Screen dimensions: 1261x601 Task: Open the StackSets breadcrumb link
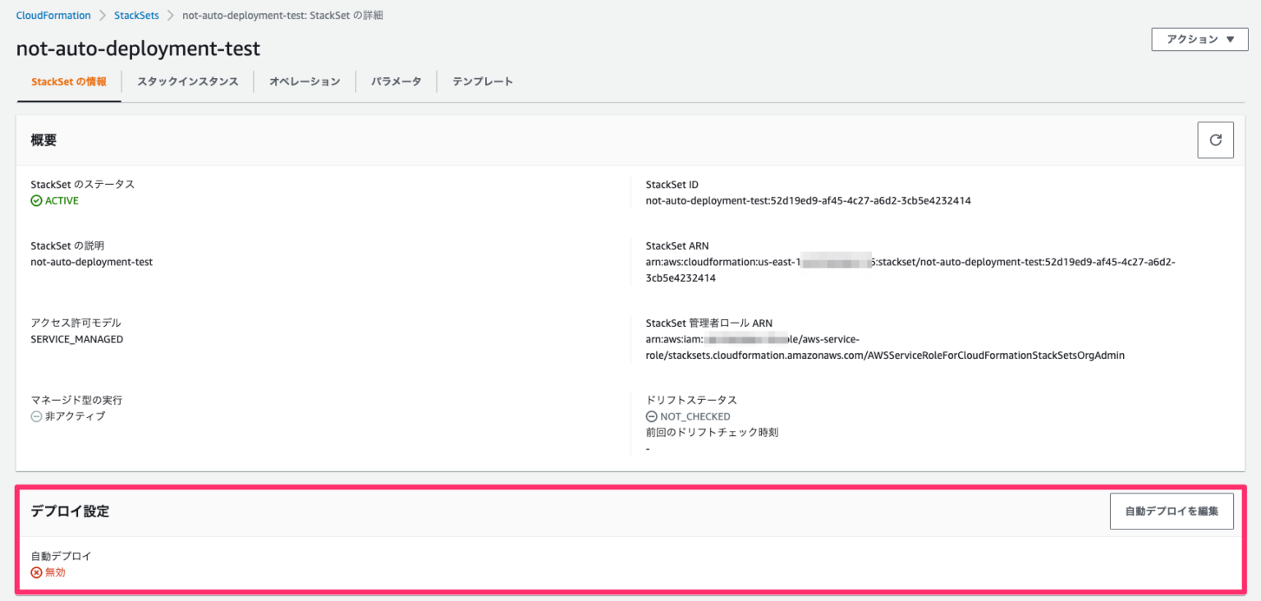[136, 15]
